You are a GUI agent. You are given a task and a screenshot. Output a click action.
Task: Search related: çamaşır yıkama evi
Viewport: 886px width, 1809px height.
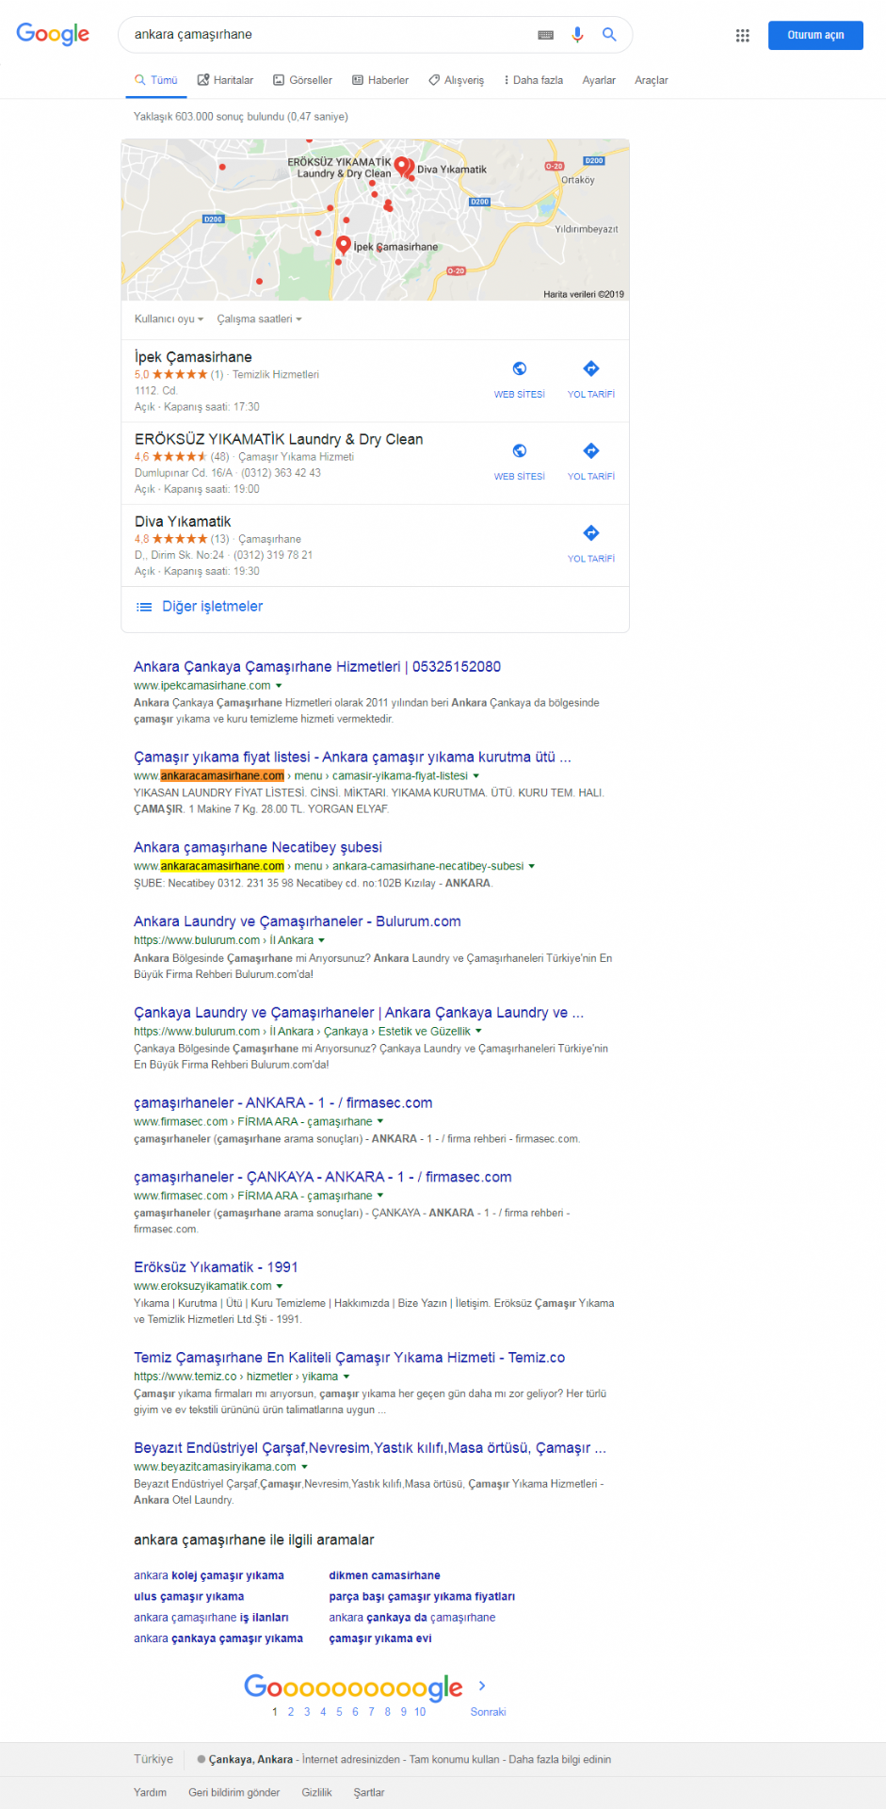(x=380, y=1638)
